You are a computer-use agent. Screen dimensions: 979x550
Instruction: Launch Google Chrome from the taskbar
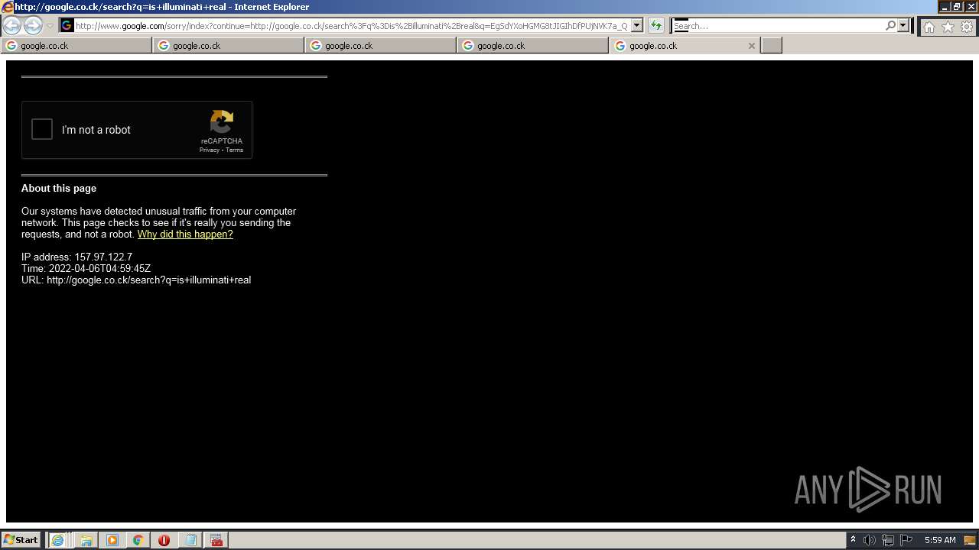(138, 540)
